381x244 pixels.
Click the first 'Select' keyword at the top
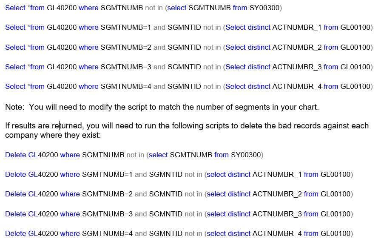15,8
